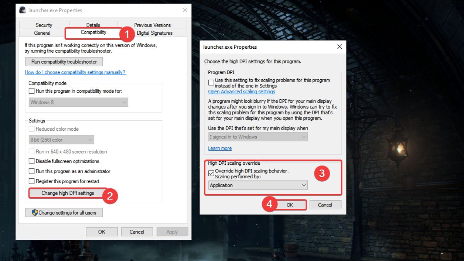464x261 pixels.
Task: Uncheck Override high DPI scaling behavior
Action: tap(211, 174)
